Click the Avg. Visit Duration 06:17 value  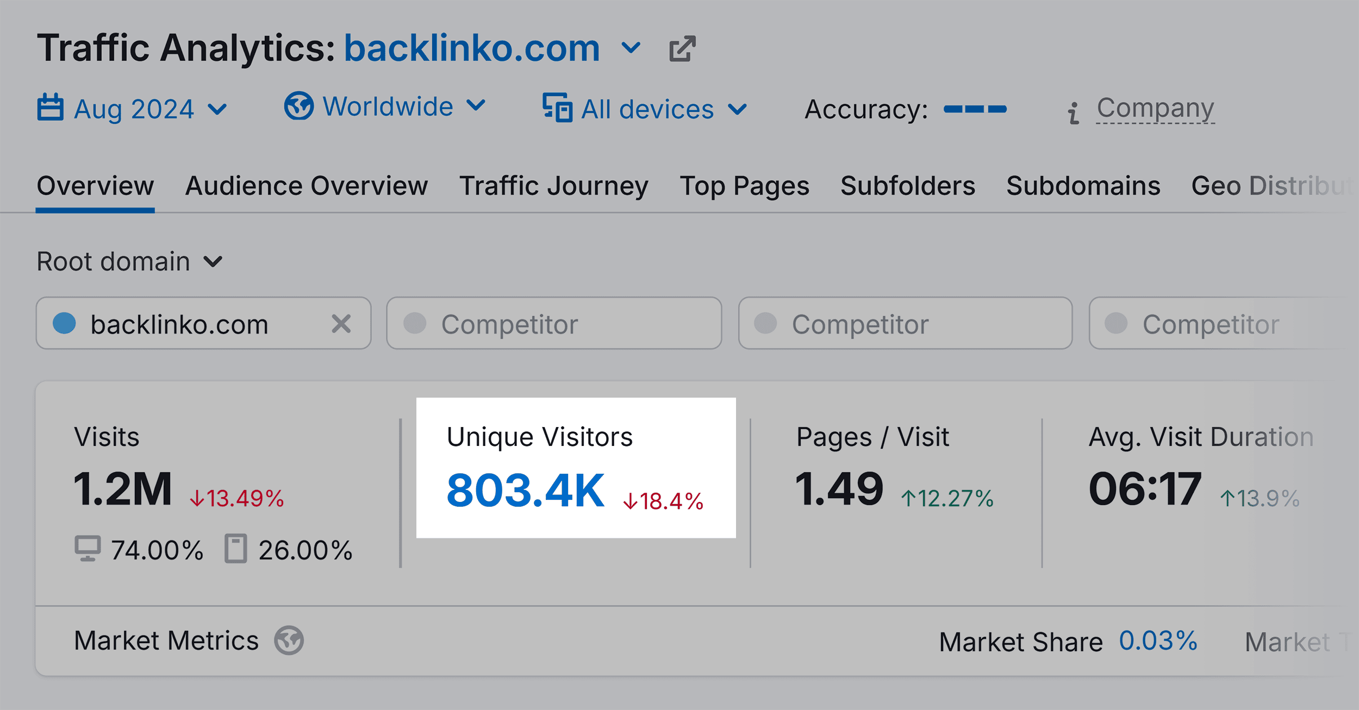pos(1145,489)
